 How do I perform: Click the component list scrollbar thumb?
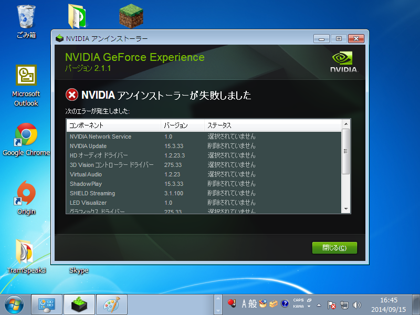pos(346,151)
